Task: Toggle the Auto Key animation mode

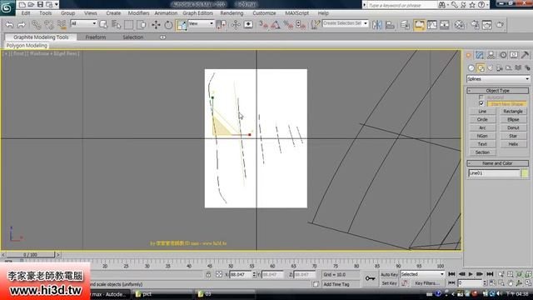Action: [389, 274]
